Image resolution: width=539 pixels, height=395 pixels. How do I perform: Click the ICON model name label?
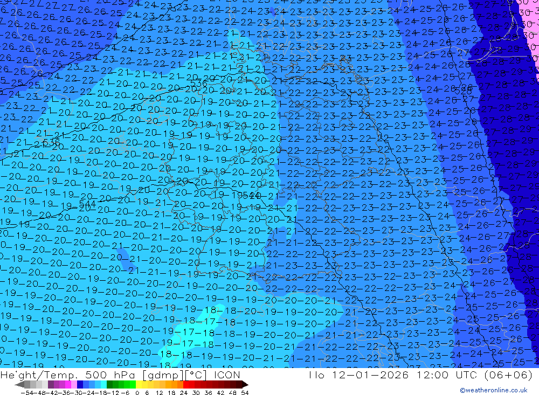pos(226,375)
